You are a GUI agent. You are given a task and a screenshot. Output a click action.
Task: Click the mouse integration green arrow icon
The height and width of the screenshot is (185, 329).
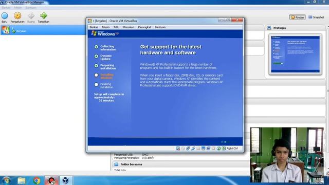pyautogui.click(x=218, y=149)
